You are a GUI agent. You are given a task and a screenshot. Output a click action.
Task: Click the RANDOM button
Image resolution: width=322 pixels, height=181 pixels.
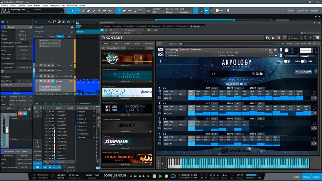pyautogui.click(x=306, y=72)
